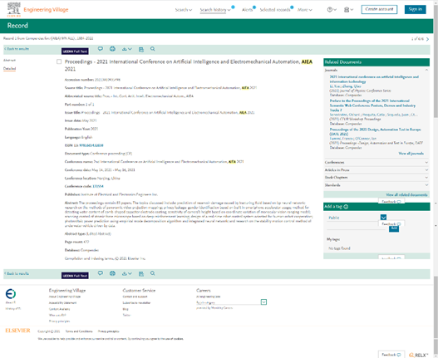Click the Create account button

[379, 9]
